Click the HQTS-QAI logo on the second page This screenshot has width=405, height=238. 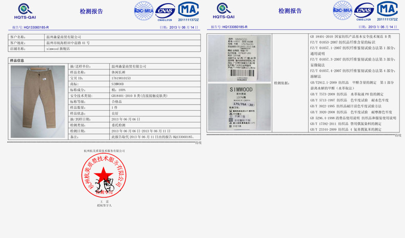tap(224, 11)
